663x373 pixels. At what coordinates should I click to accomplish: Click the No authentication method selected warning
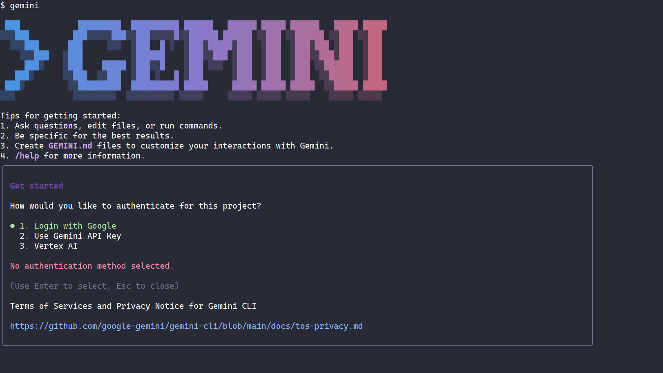pyautogui.click(x=92, y=266)
